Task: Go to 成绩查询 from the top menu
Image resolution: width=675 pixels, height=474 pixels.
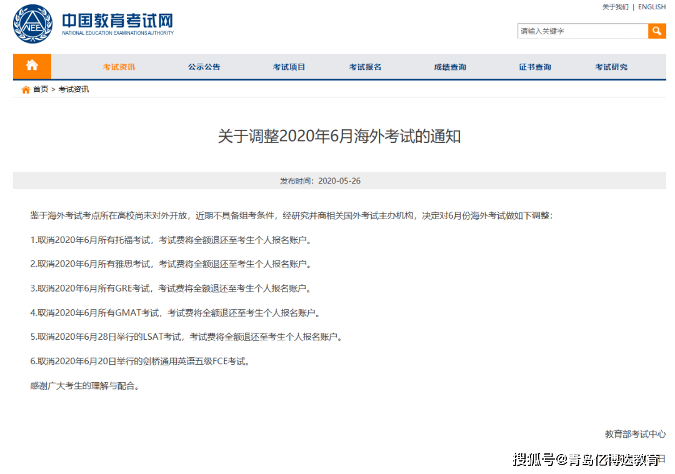Action: (451, 66)
